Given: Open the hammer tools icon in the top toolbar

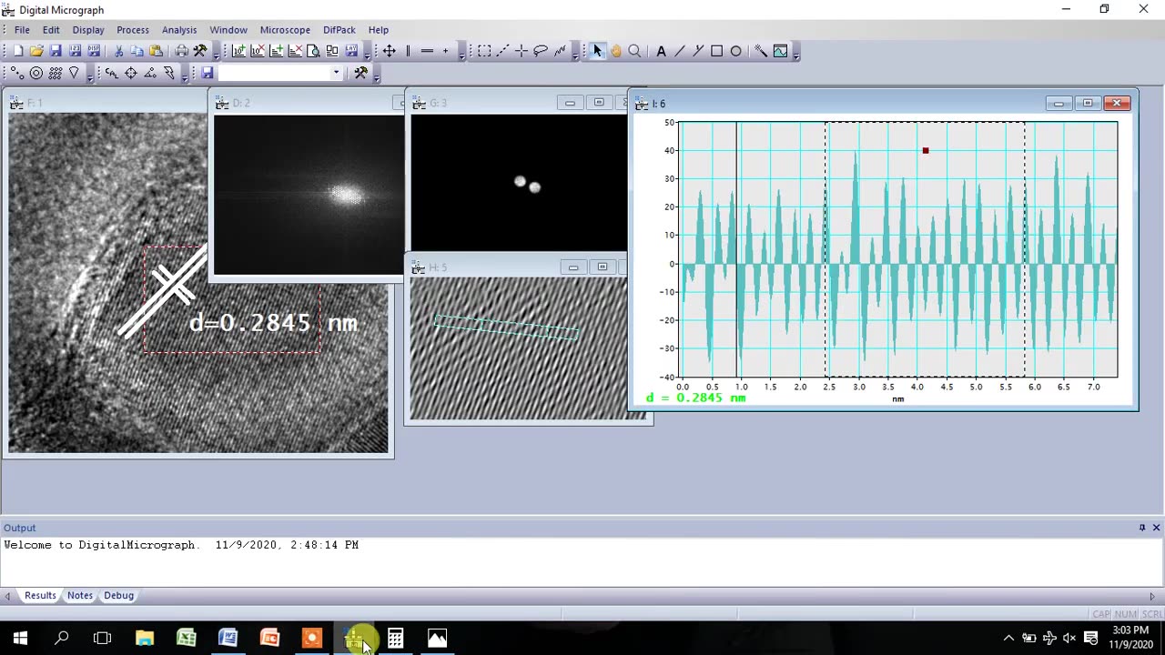Looking at the screenshot, I should coord(200,51).
